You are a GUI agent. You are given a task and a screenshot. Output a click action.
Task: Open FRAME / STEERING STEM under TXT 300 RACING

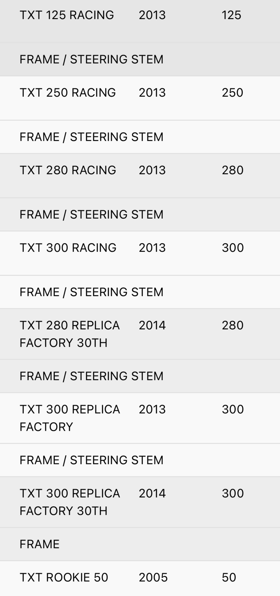140,292
